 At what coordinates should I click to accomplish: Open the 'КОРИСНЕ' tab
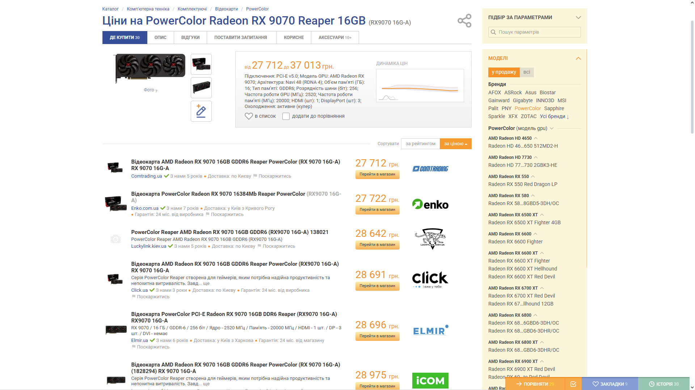[x=294, y=38]
